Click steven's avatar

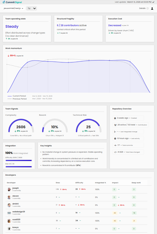coord(9,197)
